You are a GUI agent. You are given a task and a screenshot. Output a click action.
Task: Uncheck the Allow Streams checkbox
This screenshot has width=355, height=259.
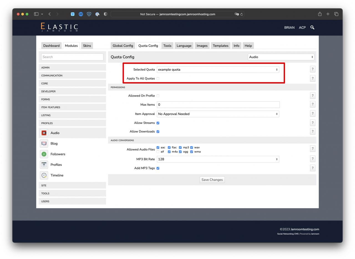158,123
